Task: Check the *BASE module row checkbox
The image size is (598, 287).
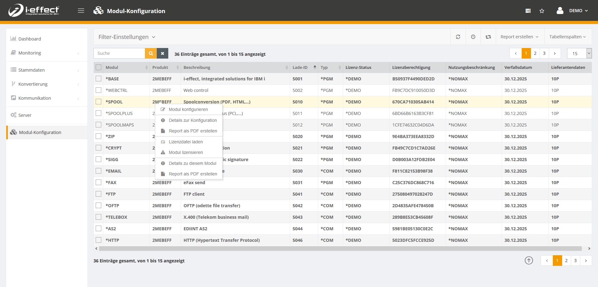Action: pos(98,79)
